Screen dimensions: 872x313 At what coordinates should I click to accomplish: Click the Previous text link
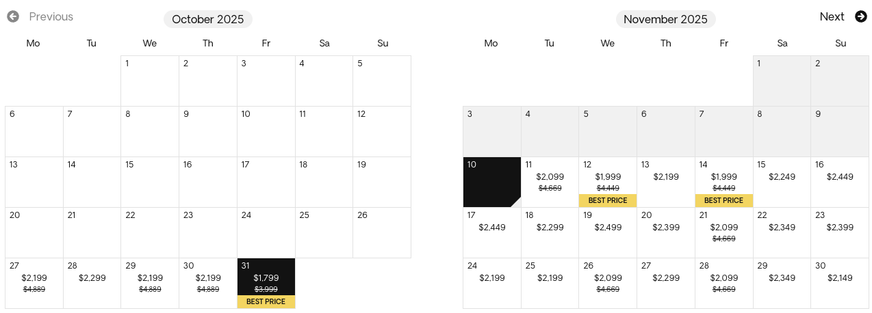[x=51, y=16]
